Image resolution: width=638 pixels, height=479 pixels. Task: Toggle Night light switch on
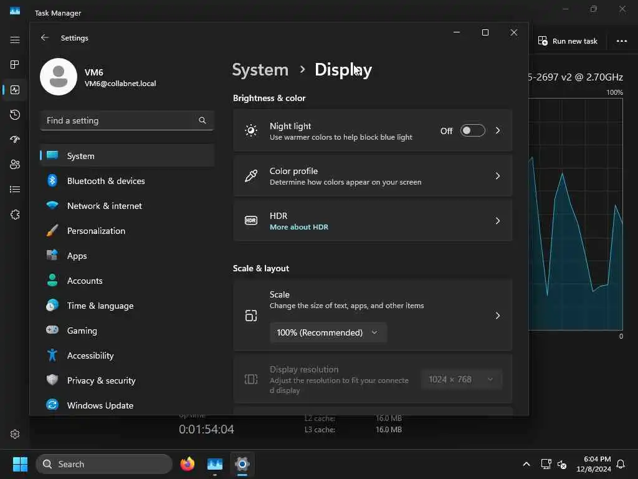pos(472,130)
